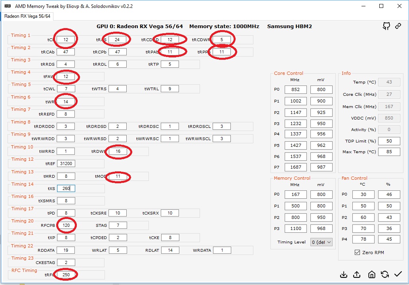Click Fan Control P3 °C field 70
The width and height of the screenshot is (409, 285).
[x=363, y=228]
